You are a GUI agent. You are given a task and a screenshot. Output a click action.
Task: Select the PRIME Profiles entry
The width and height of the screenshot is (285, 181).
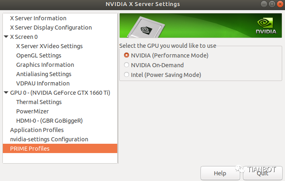[60, 149]
